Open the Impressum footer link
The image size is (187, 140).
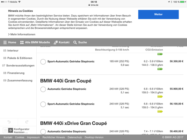click(x=33, y=137)
